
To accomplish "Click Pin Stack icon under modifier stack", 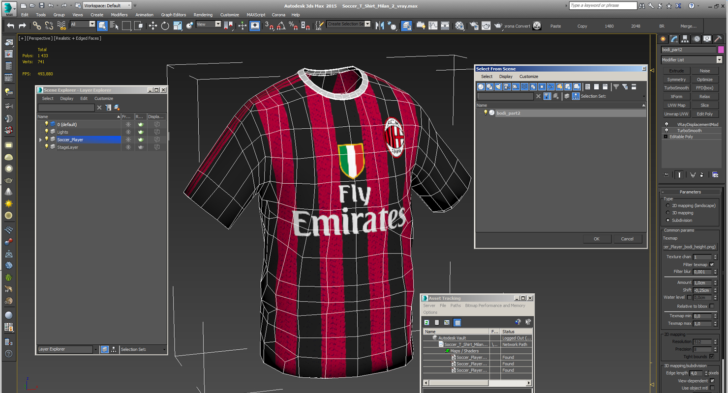I will (x=666, y=174).
